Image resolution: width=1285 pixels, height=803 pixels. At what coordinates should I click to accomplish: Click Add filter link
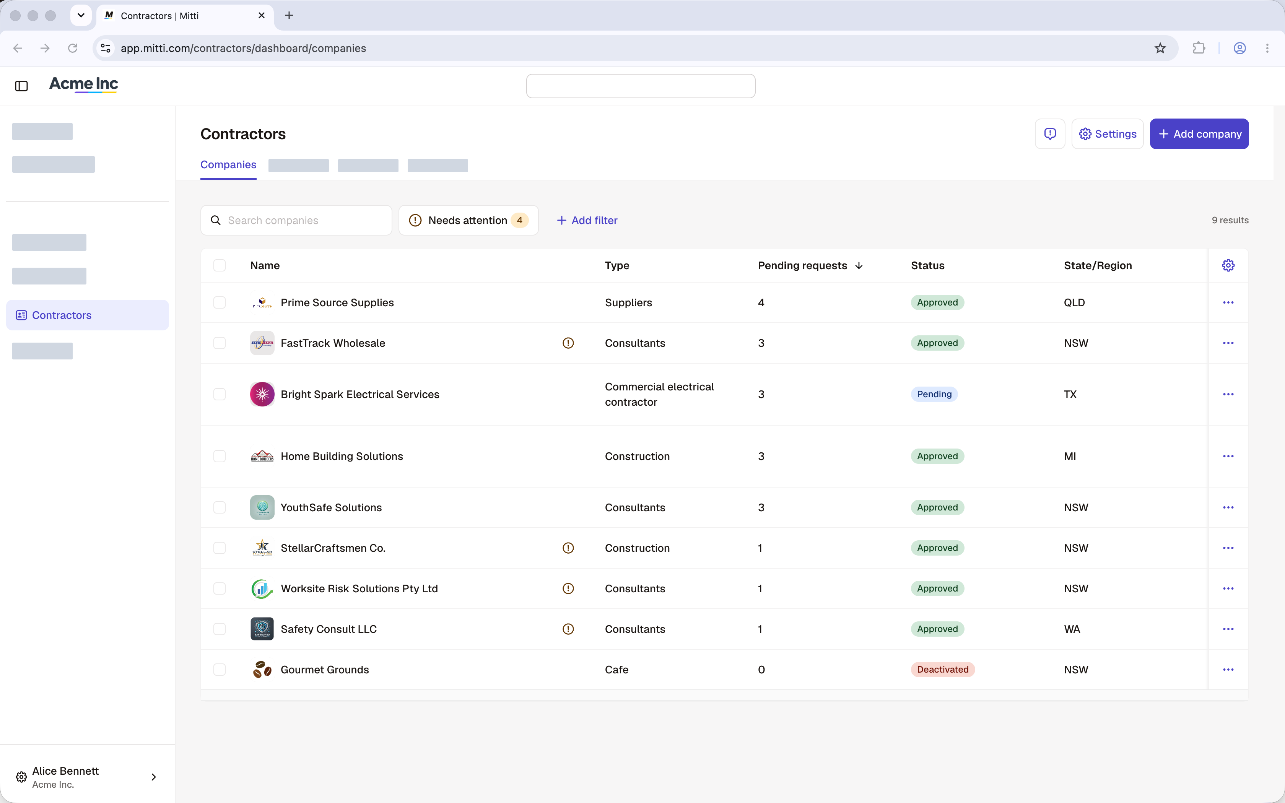pos(587,220)
